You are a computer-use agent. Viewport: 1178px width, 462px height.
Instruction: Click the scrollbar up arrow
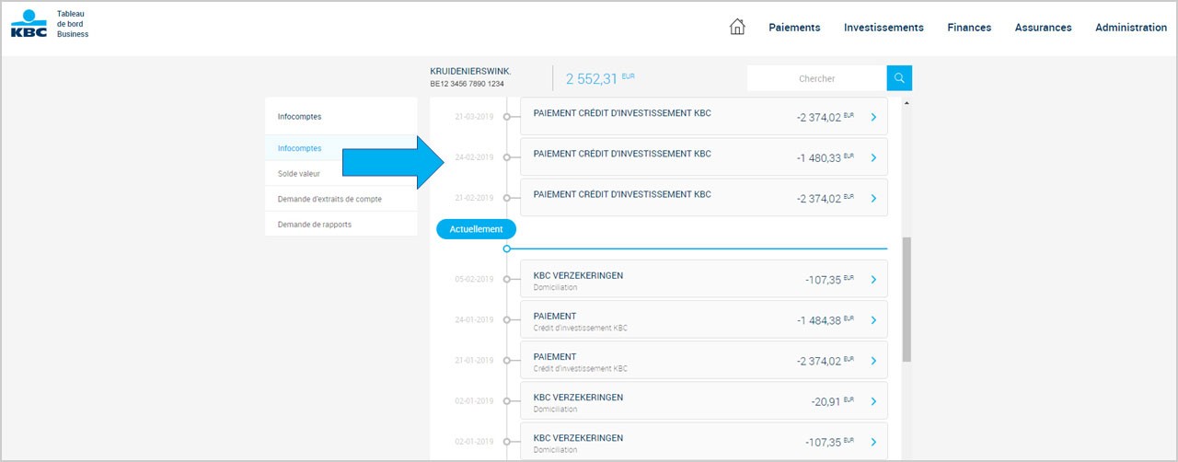pos(907,103)
